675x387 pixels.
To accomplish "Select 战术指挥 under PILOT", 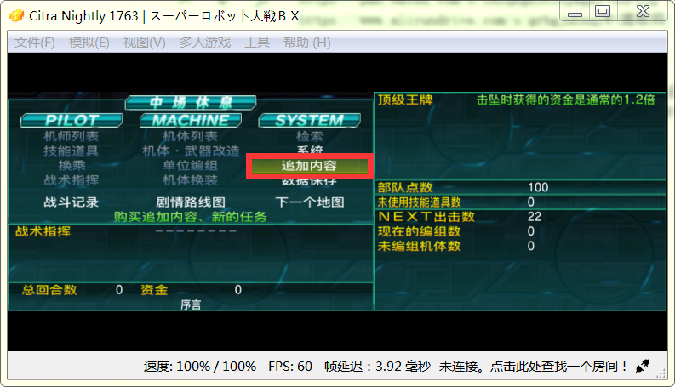I will pyautogui.click(x=71, y=180).
